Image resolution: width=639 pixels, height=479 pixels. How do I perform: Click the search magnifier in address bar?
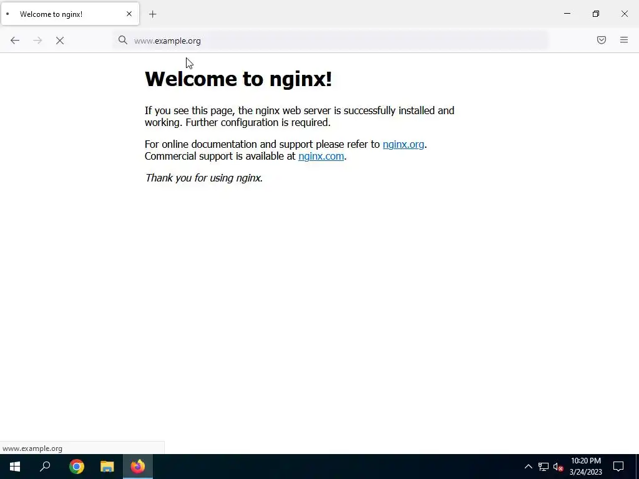[123, 40]
